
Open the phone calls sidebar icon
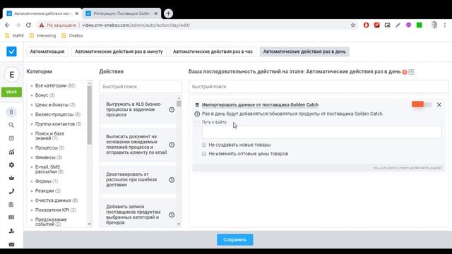(11, 191)
